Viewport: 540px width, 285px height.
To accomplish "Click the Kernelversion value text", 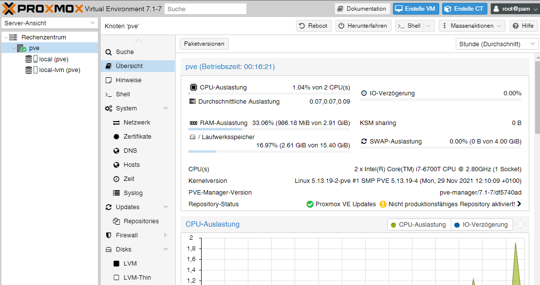I will 408,181.
